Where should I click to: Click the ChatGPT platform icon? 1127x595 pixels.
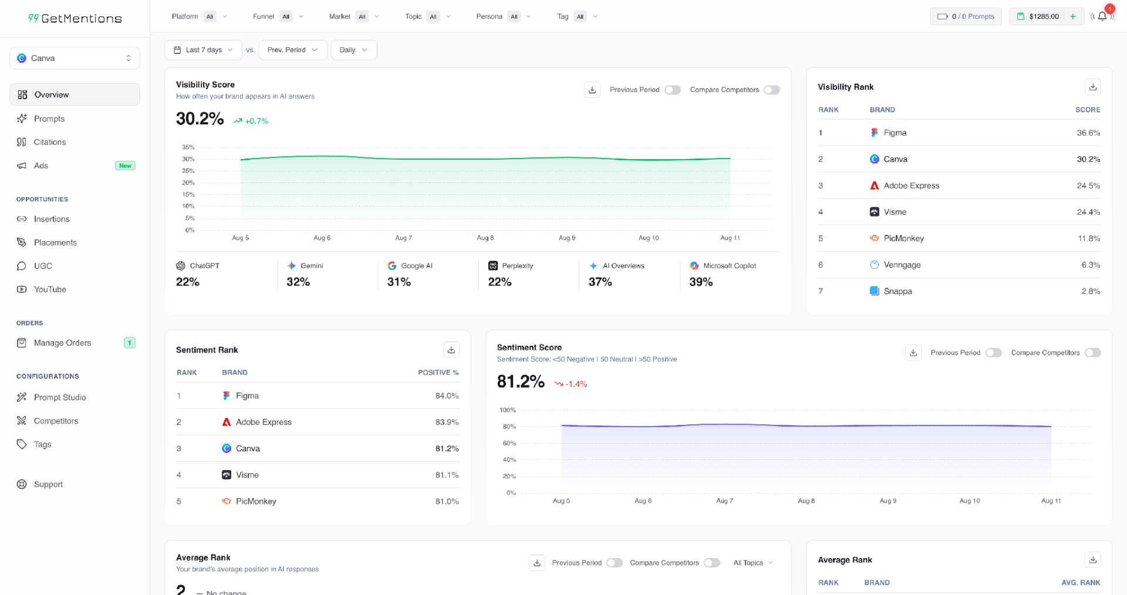[x=181, y=266]
